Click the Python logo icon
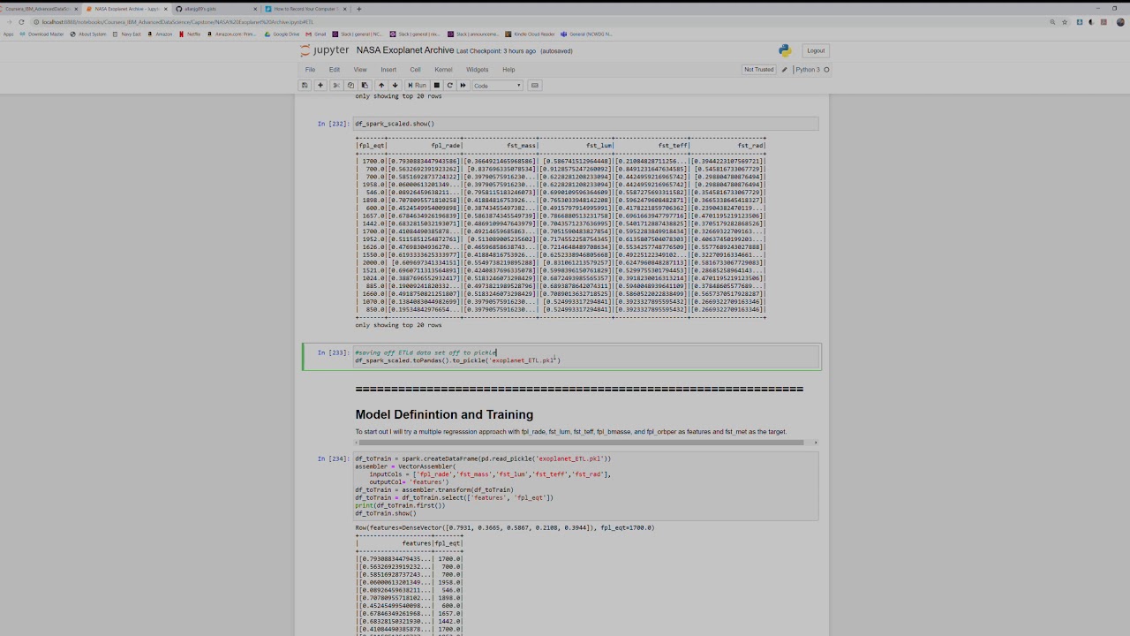 point(785,51)
